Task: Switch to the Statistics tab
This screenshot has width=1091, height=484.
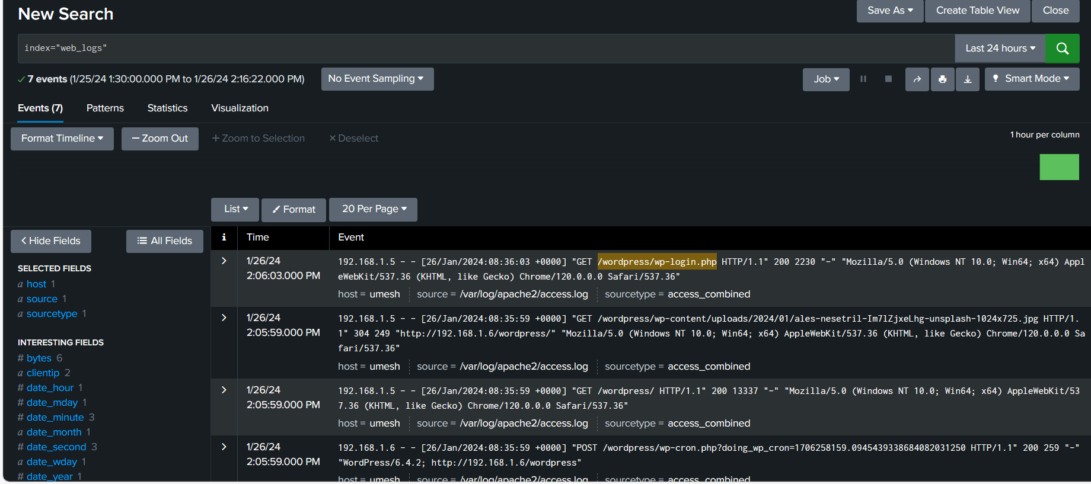Action: [167, 108]
